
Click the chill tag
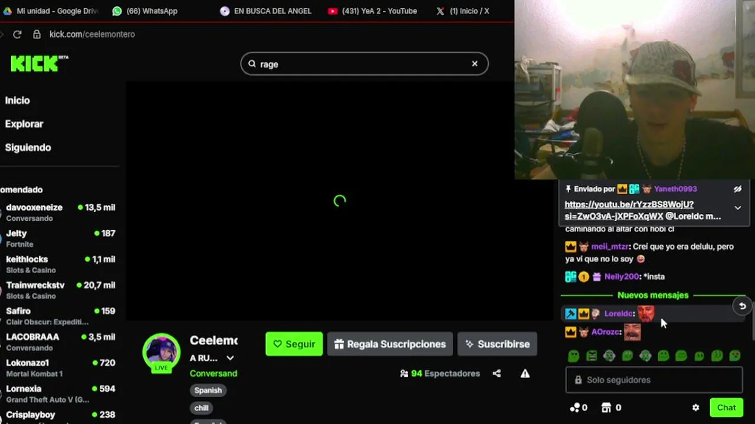(x=202, y=408)
